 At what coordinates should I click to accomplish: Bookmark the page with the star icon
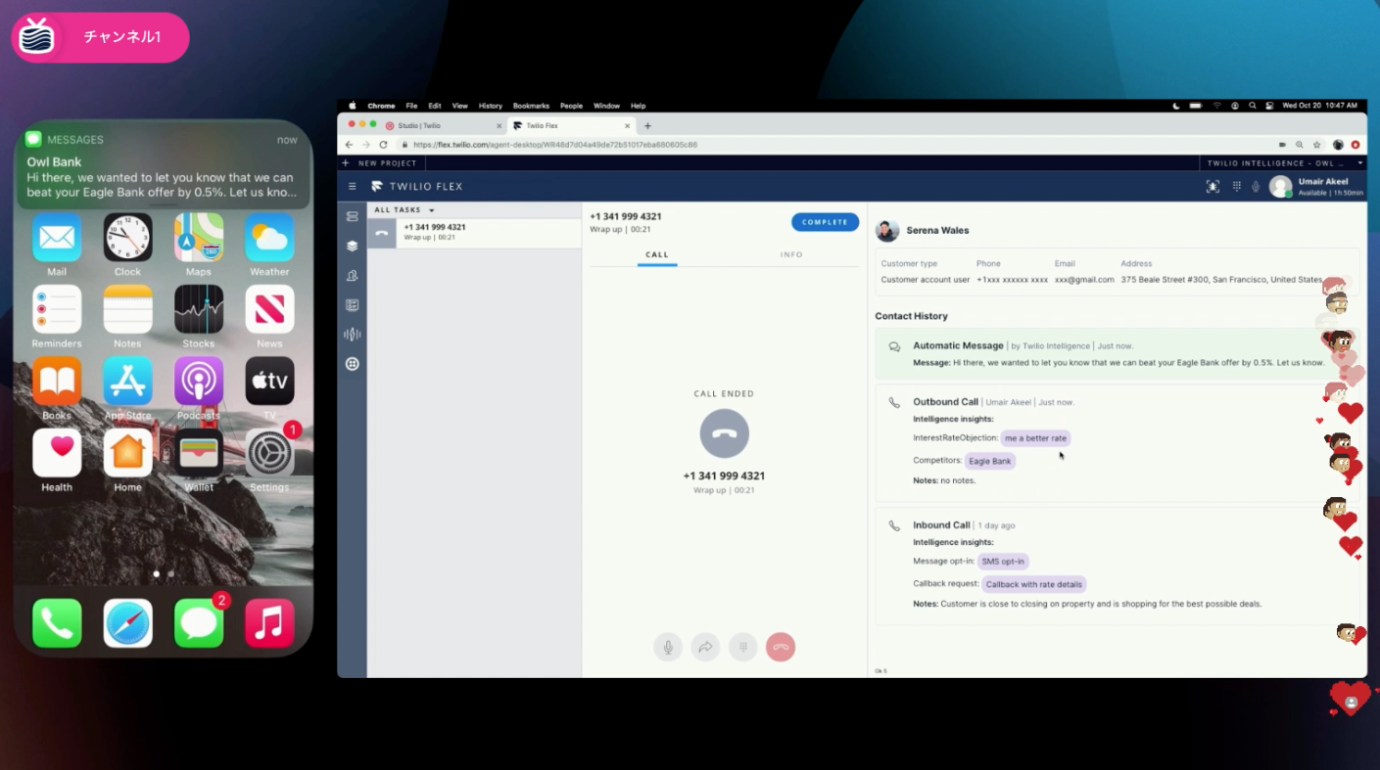(1317, 144)
